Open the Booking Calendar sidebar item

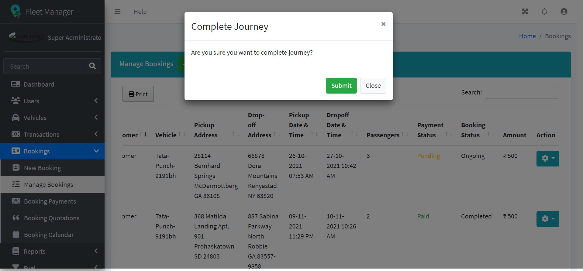click(49, 235)
